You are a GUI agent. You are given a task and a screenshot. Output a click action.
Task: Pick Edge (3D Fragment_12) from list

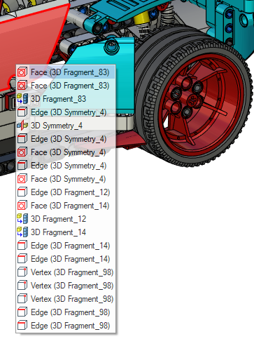coord(66,192)
